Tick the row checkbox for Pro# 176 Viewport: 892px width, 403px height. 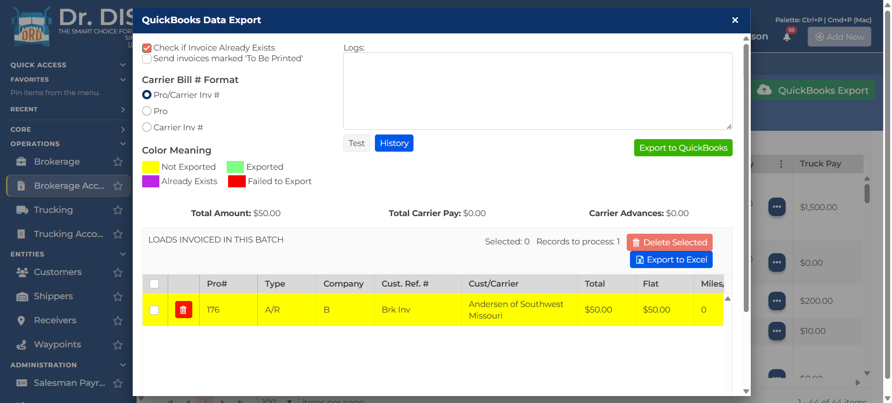pyautogui.click(x=154, y=310)
